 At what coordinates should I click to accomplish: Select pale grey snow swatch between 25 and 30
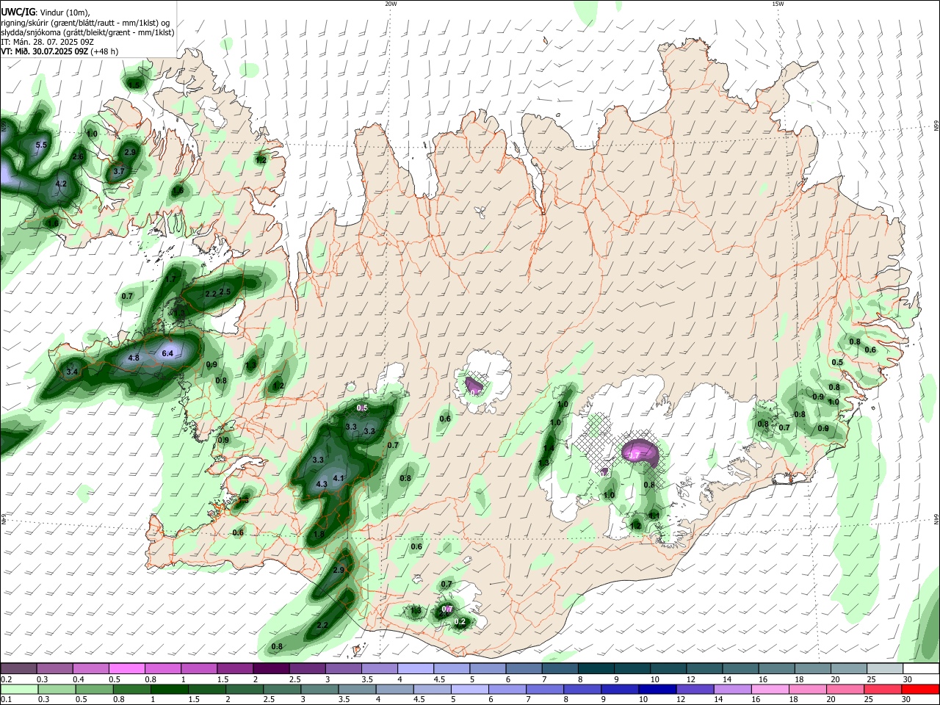pos(885,668)
